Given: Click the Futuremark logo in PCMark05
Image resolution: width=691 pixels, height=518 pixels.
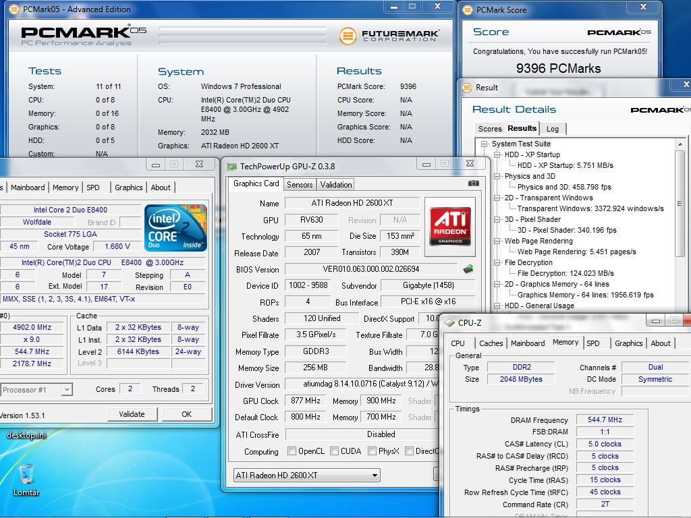Looking at the screenshot, I should [x=389, y=36].
